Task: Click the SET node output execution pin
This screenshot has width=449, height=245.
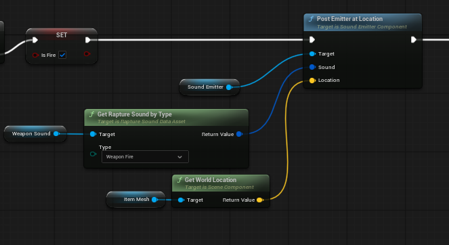Action: 88,40
